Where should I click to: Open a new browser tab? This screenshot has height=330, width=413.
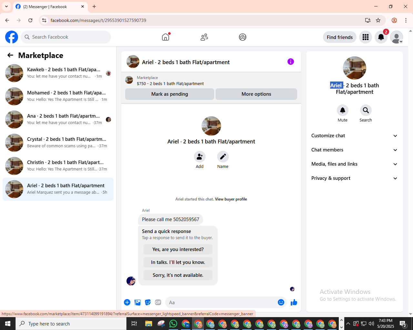click(94, 6)
